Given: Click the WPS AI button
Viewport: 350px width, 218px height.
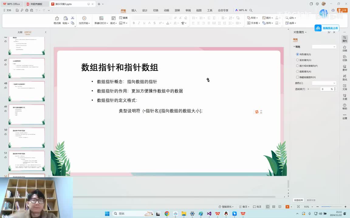Looking at the screenshot, I should (241, 10).
